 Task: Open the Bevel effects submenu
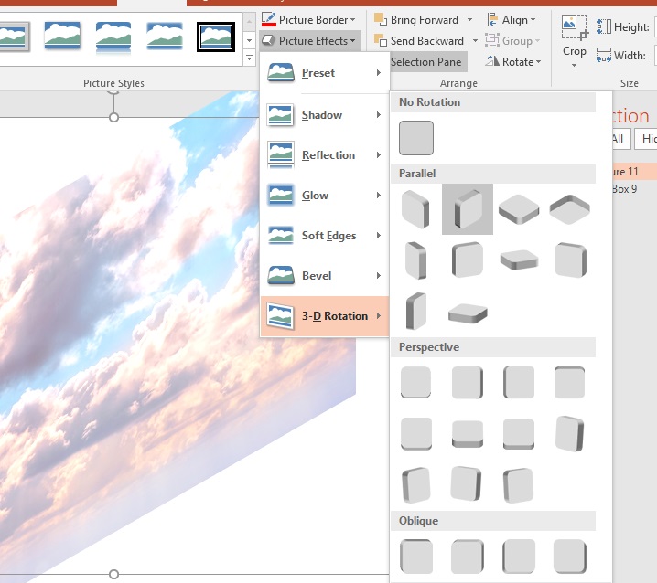[325, 275]
